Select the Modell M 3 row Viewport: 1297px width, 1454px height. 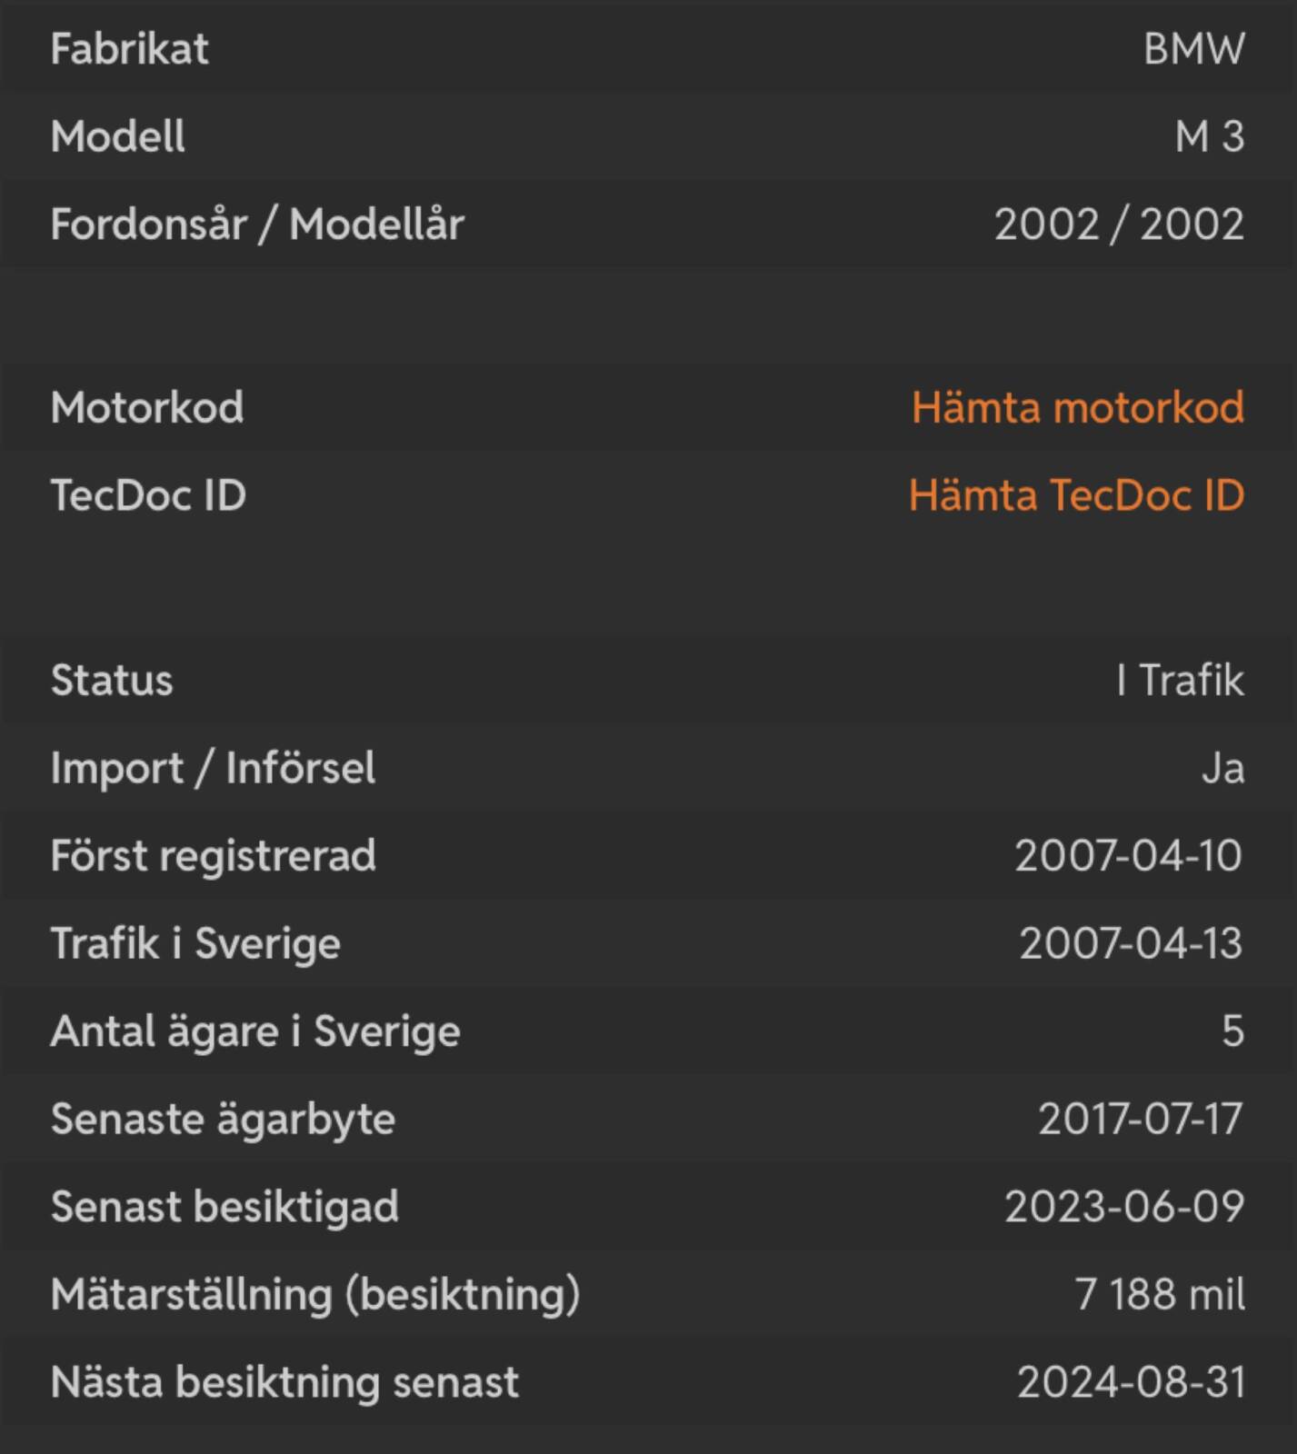point(648,135)
